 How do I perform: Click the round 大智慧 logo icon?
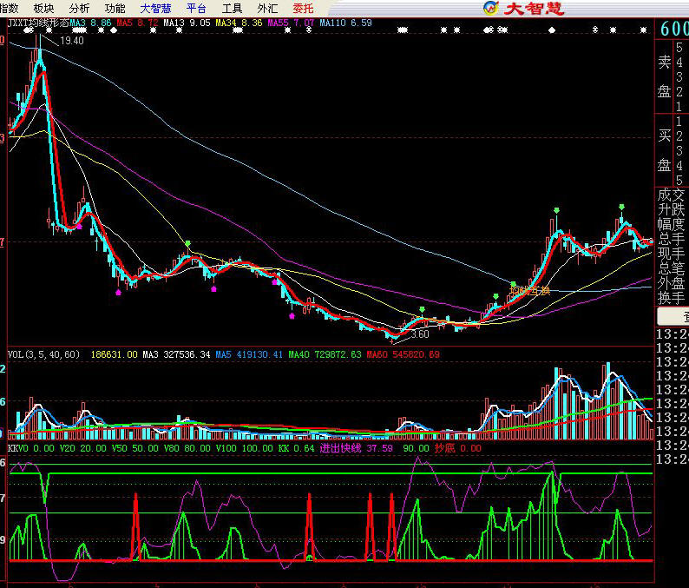491,8
